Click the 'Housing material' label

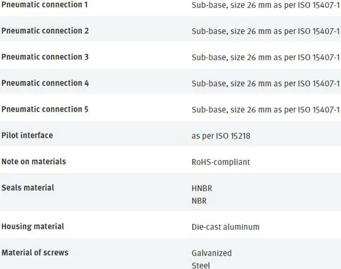coord(33,226)
